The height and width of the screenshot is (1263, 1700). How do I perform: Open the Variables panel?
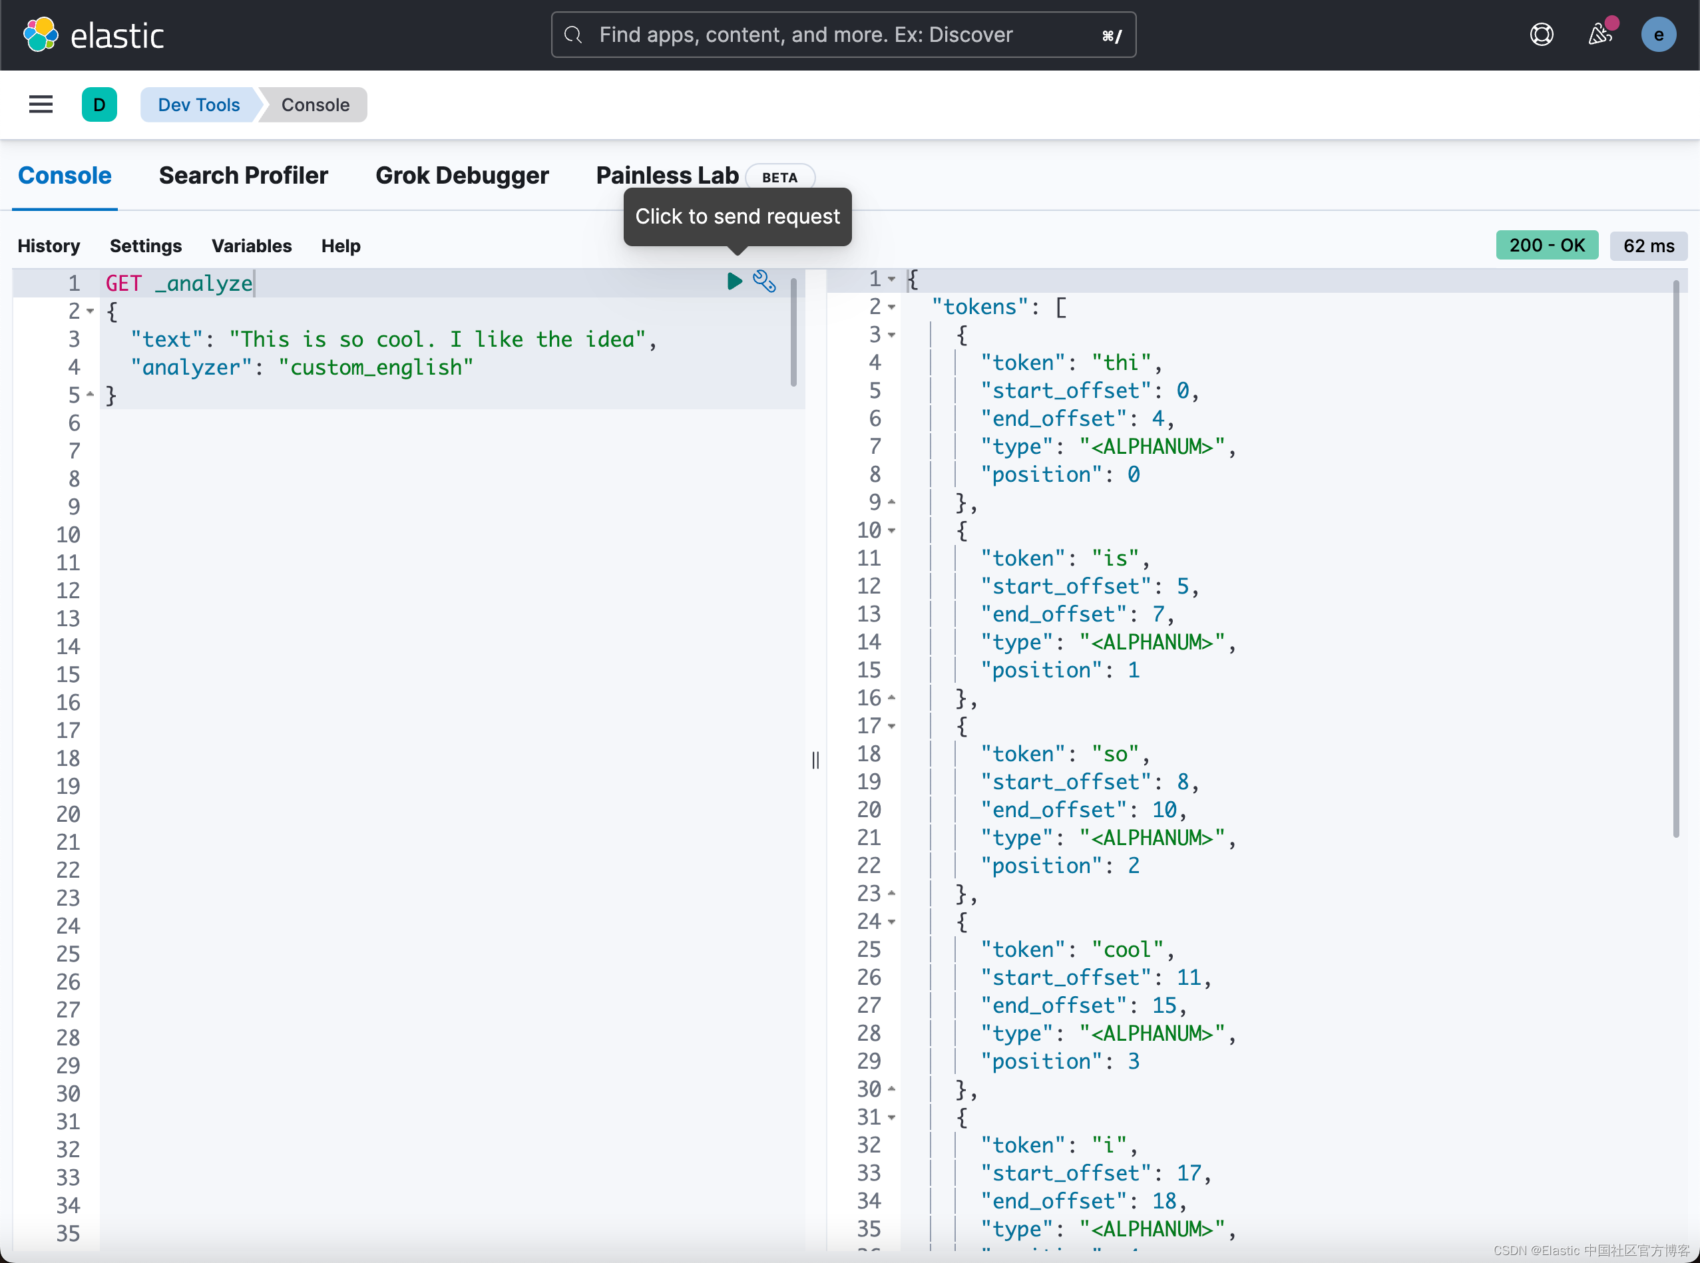(251, 246)
